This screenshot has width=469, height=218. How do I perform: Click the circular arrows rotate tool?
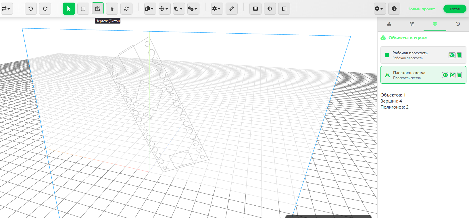126,9
